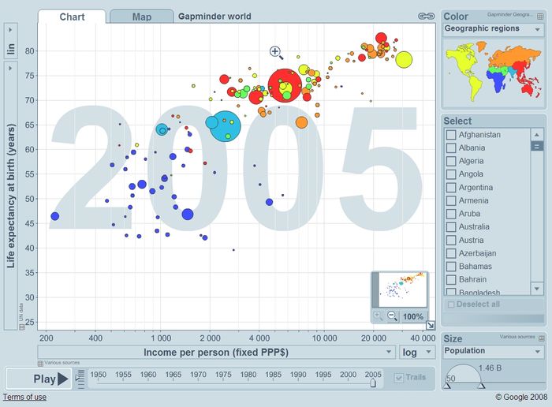This screenshot has height=407, width=552.
Task: Click the largest red bubble in the chart
Action: [285, 85]
